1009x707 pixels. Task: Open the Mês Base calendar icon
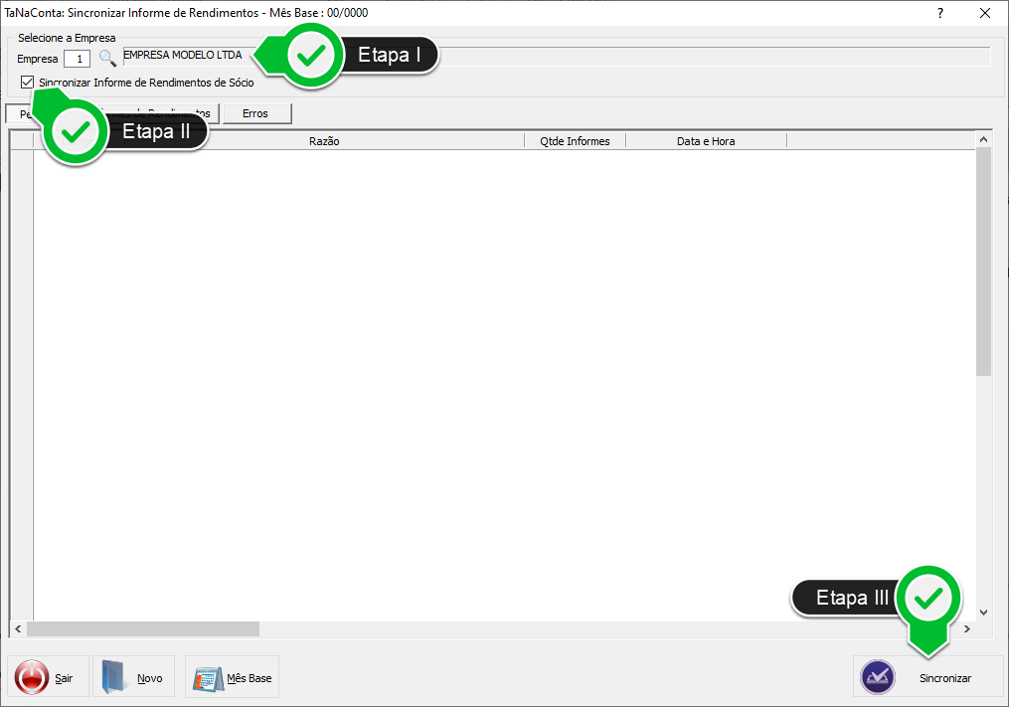pos(207,678)
